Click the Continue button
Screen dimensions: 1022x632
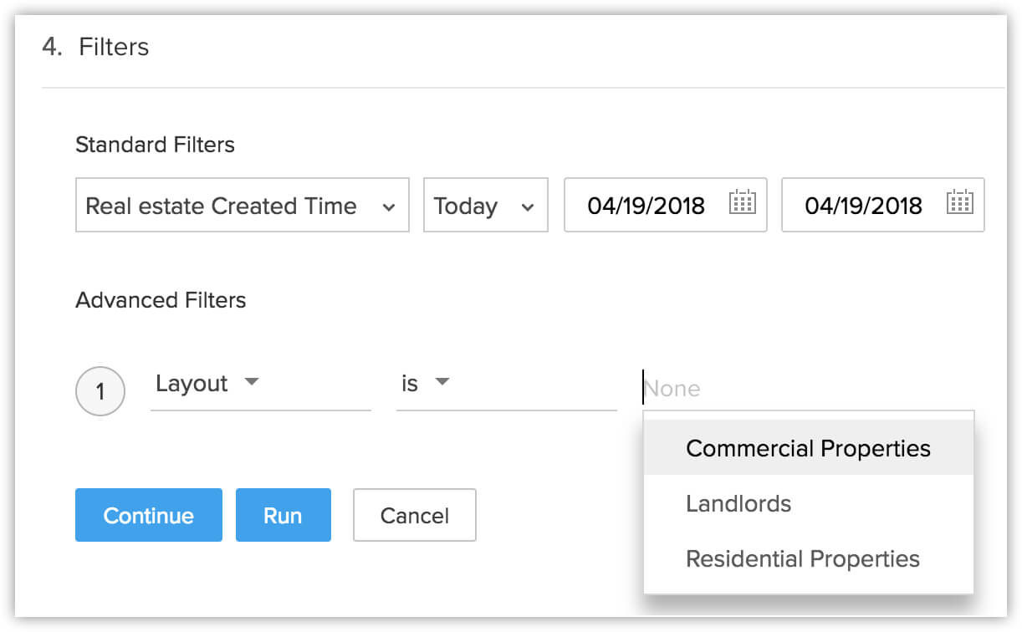[x=149, y=515]
